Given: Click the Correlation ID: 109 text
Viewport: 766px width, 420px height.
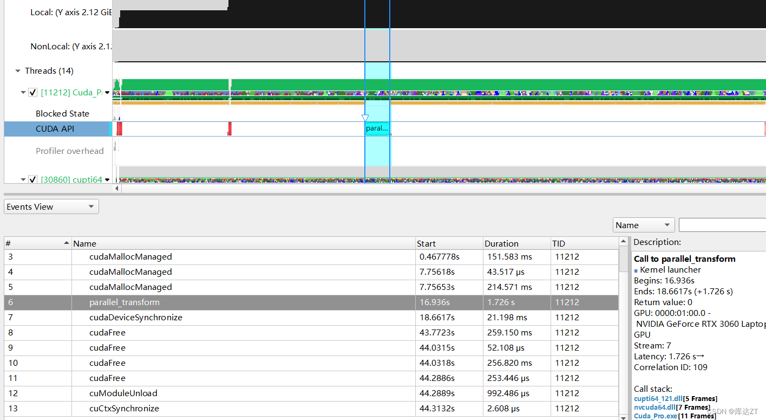Looking at the screenshot, I should coord(671,367).
